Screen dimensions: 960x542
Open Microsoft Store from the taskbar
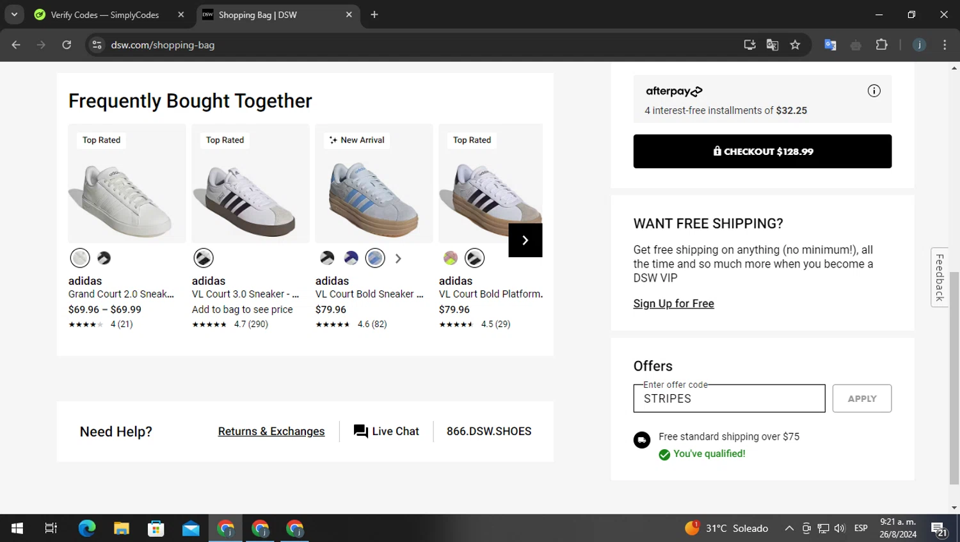[156, 528]
